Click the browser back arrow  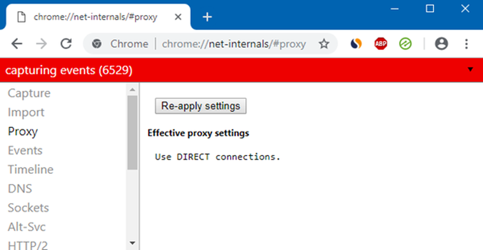17,44
